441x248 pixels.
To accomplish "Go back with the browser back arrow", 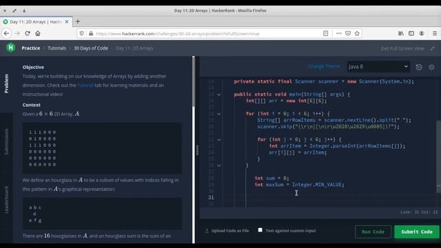I will click(6, 34).
